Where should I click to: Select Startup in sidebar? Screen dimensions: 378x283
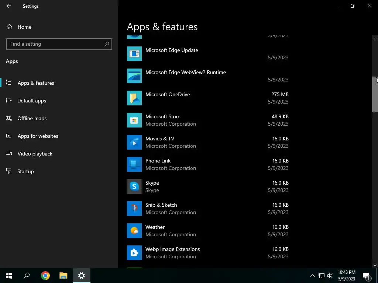[x=59, y=171]
